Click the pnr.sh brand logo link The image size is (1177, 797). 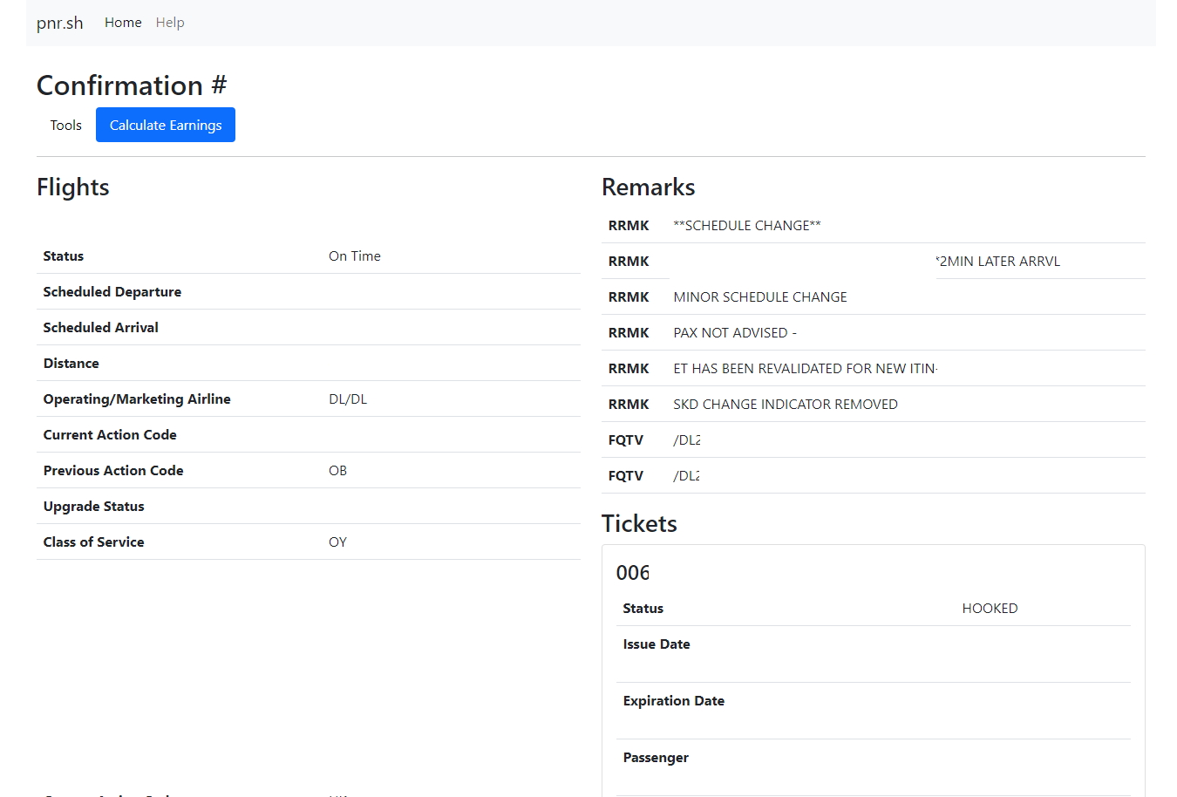60,23
